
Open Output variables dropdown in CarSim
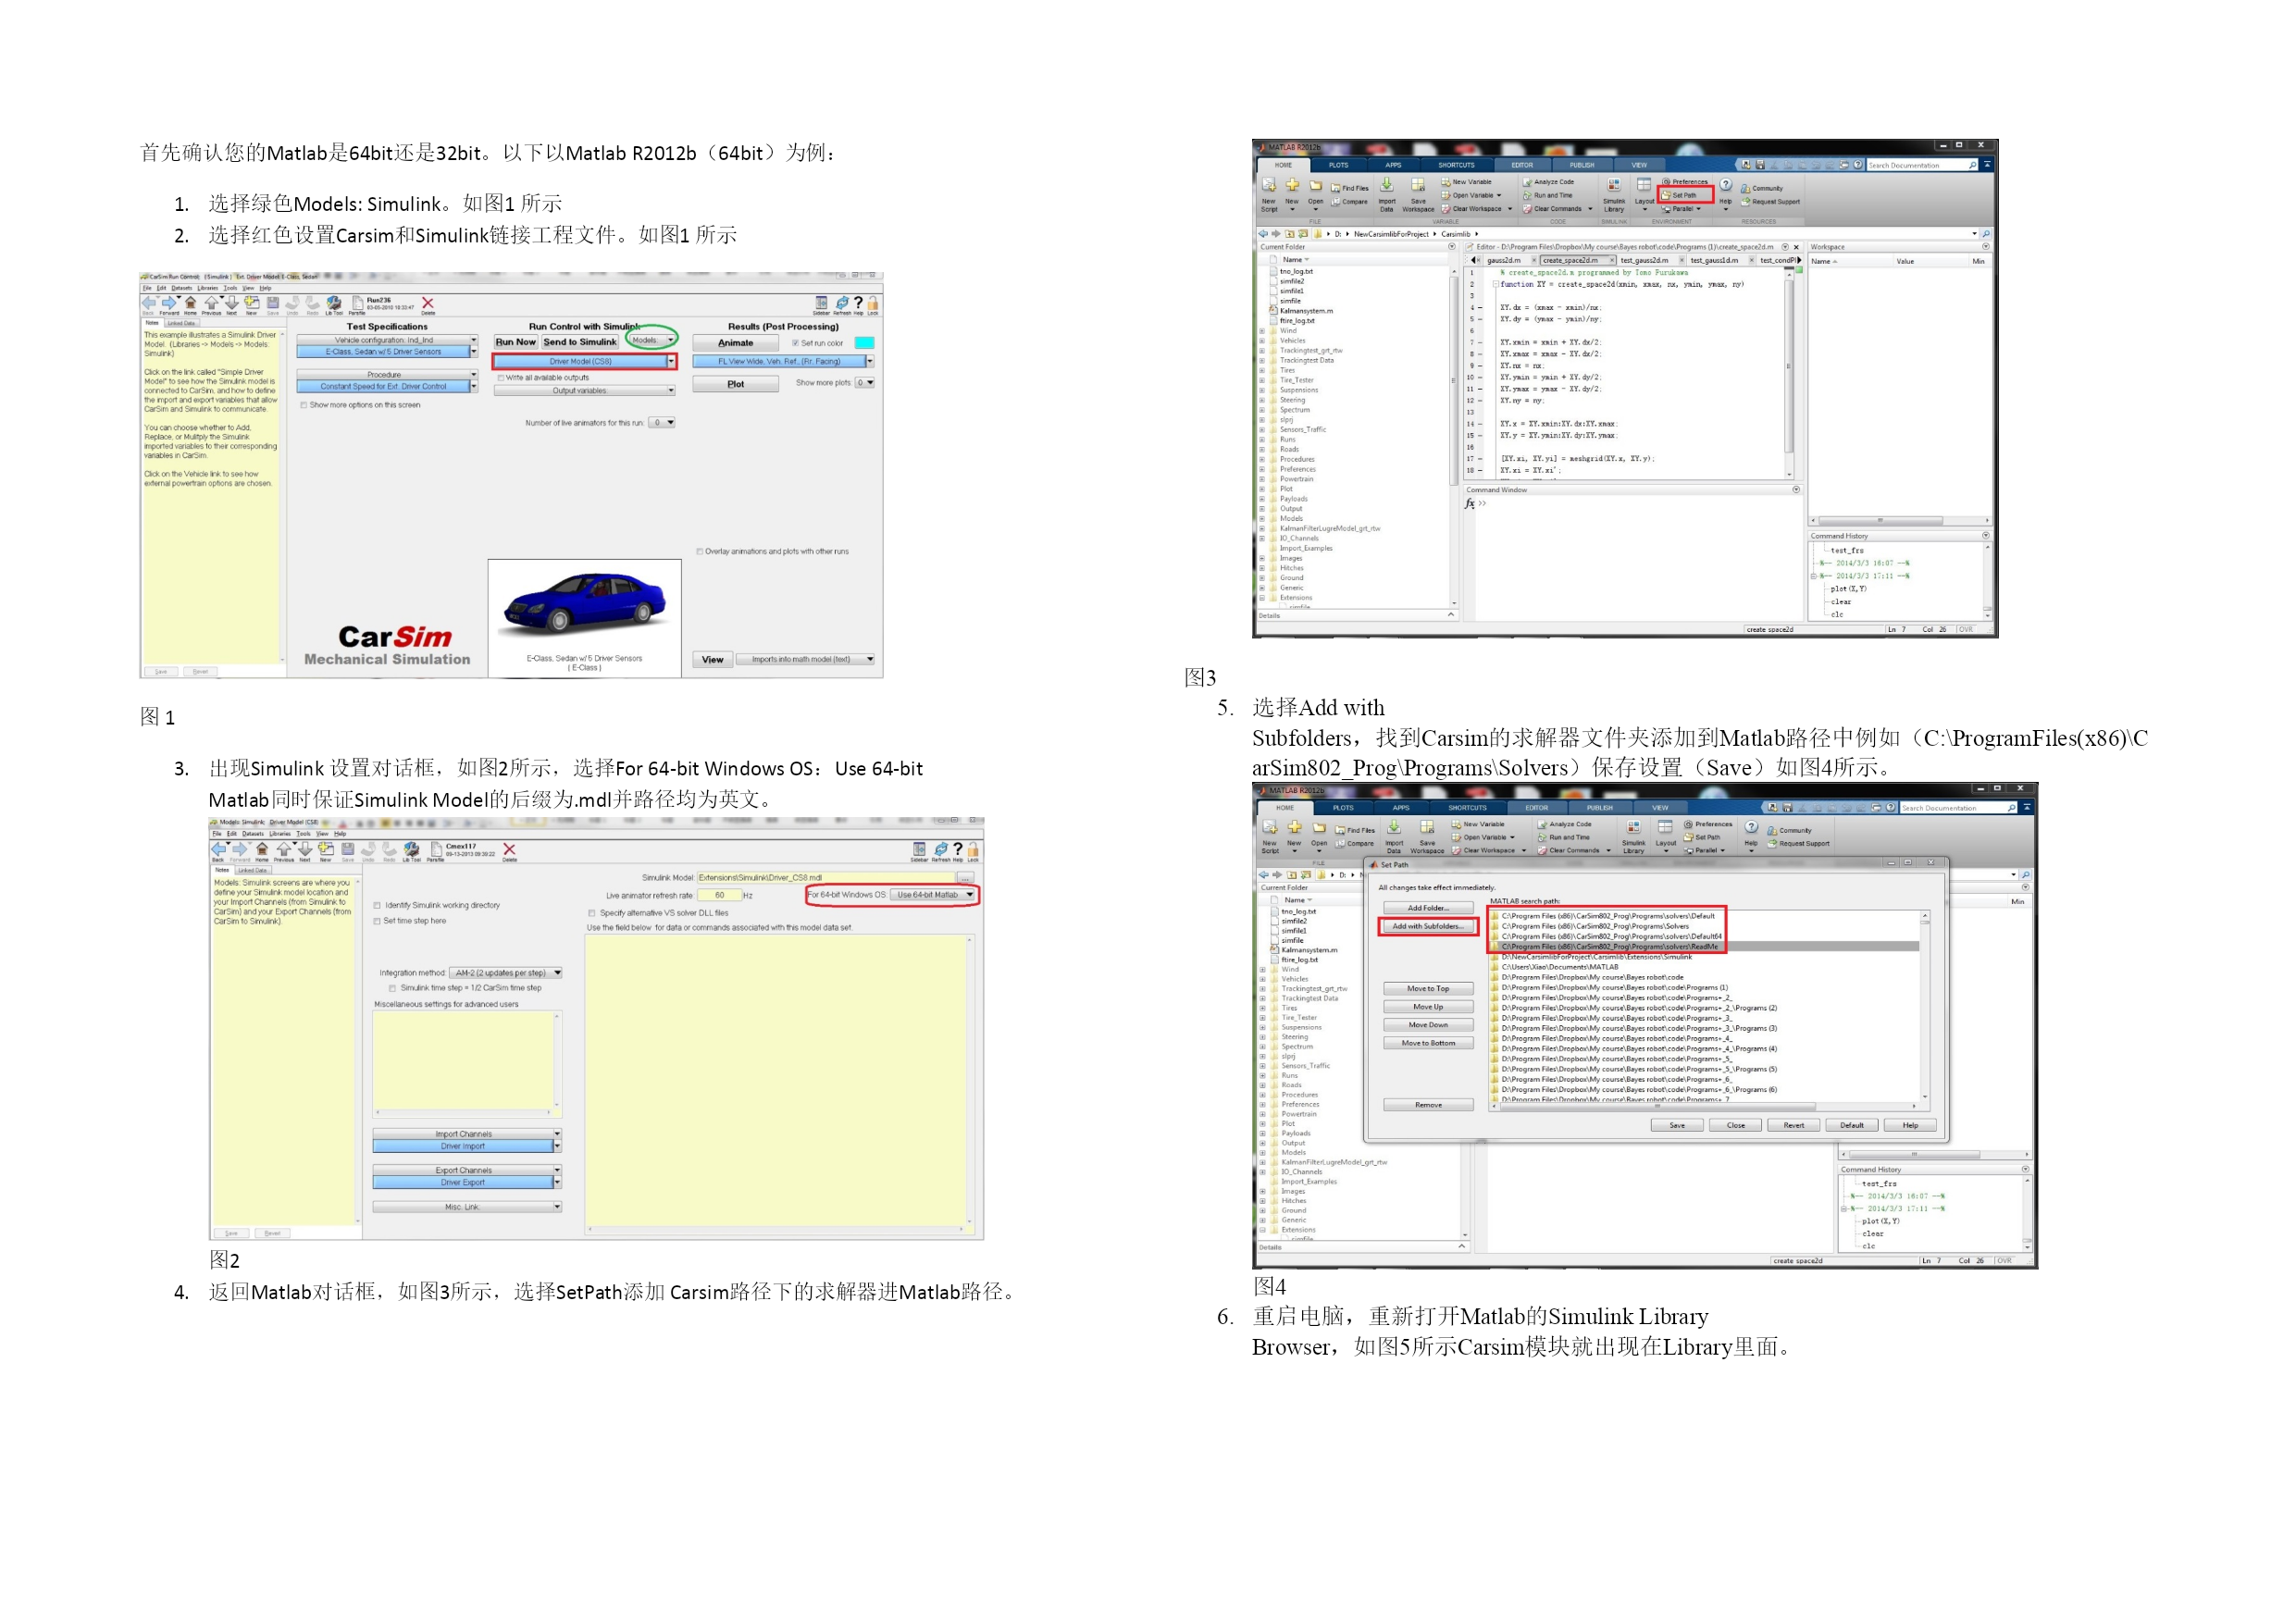[x=585, y=391]
